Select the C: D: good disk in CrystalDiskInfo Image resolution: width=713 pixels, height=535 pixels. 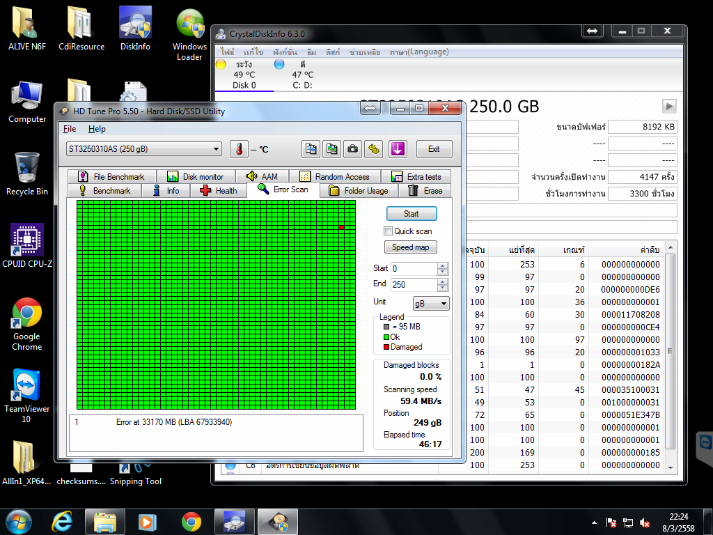click(302, 75)
